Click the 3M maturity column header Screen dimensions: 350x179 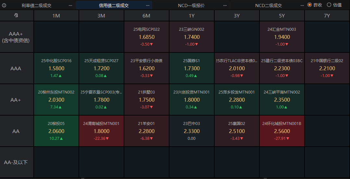101,16
